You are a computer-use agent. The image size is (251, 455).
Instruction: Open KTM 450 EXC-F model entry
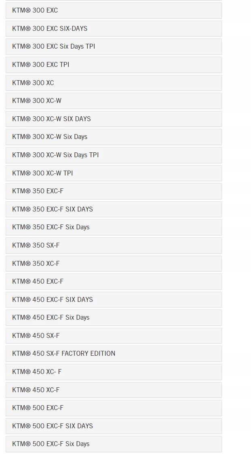[x=114, y=282]
